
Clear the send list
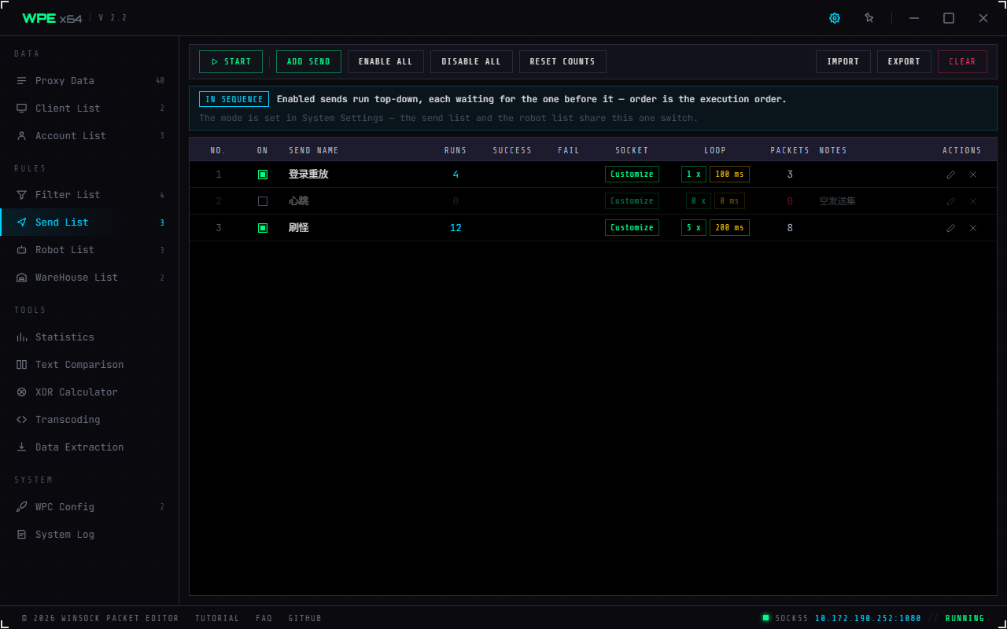pyautogui.click(x=962, y=61)
